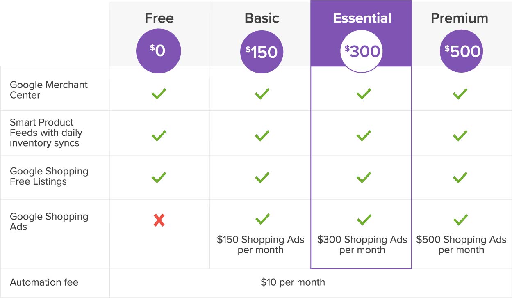
Task: Click Premium plan's Free Listings checkmark
Action: [460, 177]
